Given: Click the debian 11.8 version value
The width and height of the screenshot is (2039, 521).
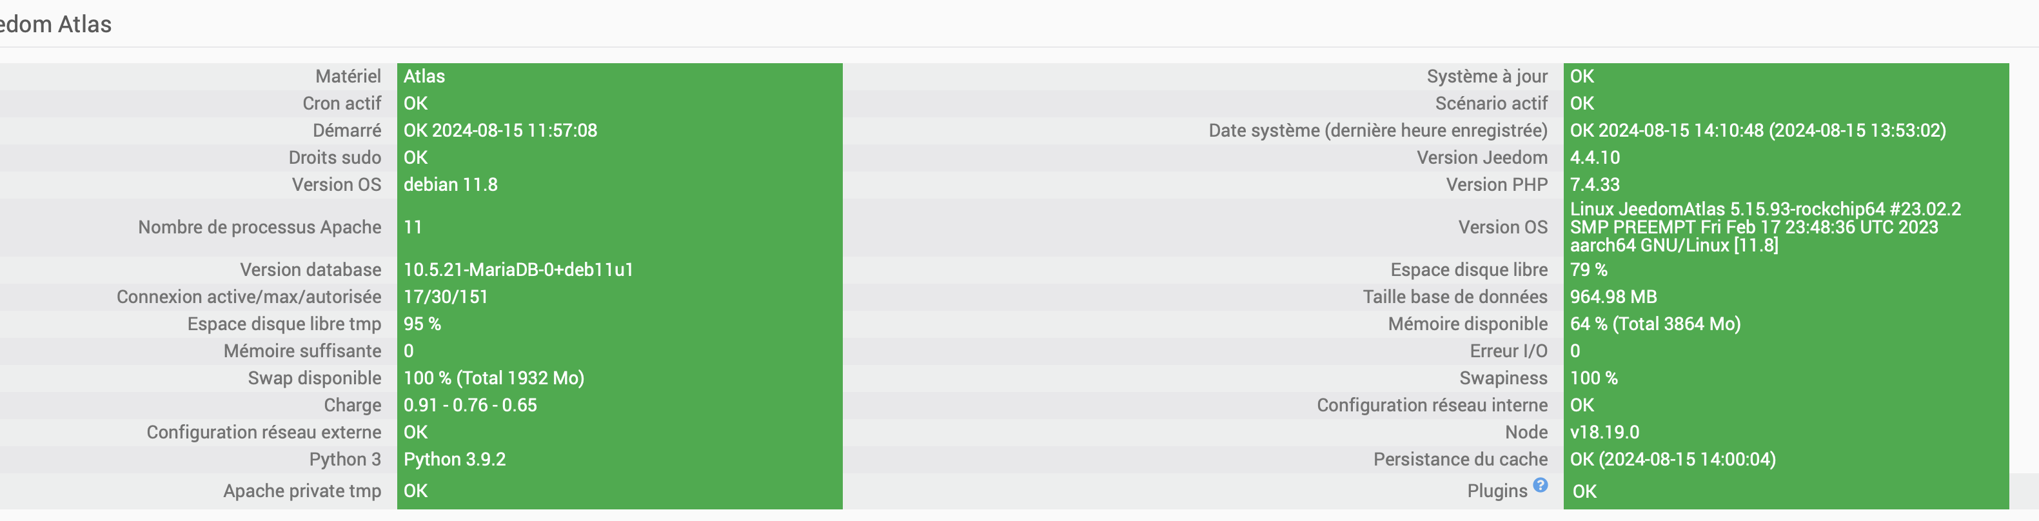Looking at the screenshot, I should [x=450, y=184].
